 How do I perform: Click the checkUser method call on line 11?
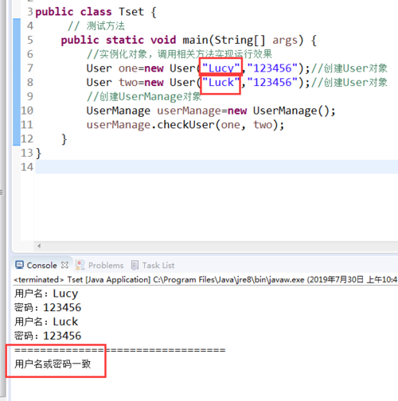click(x=185, y=125)
